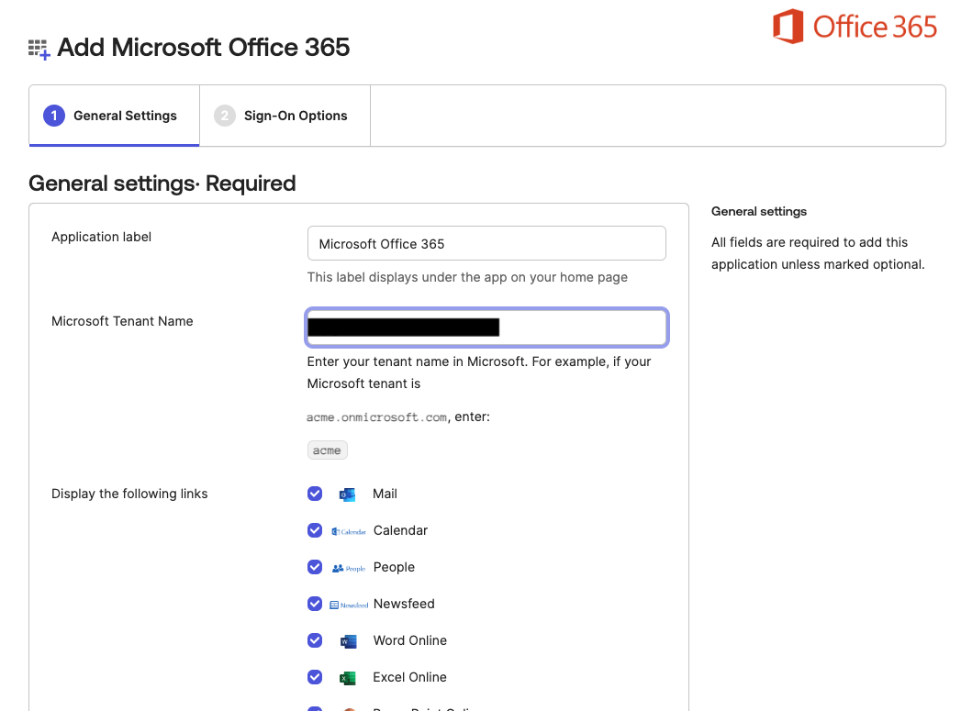Image resolution: width=961 pixels, height=711 pixels.
Task: Disable the People link
Action: click(x=315, y=567)
